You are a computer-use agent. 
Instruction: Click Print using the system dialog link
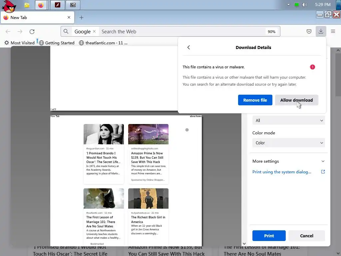click(x=282, y=172)
